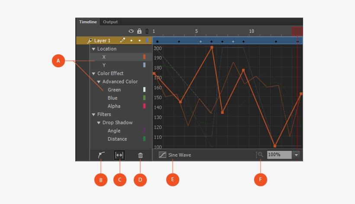Select the Blue property row
The image size is (355, 204).
coord(121,98)
